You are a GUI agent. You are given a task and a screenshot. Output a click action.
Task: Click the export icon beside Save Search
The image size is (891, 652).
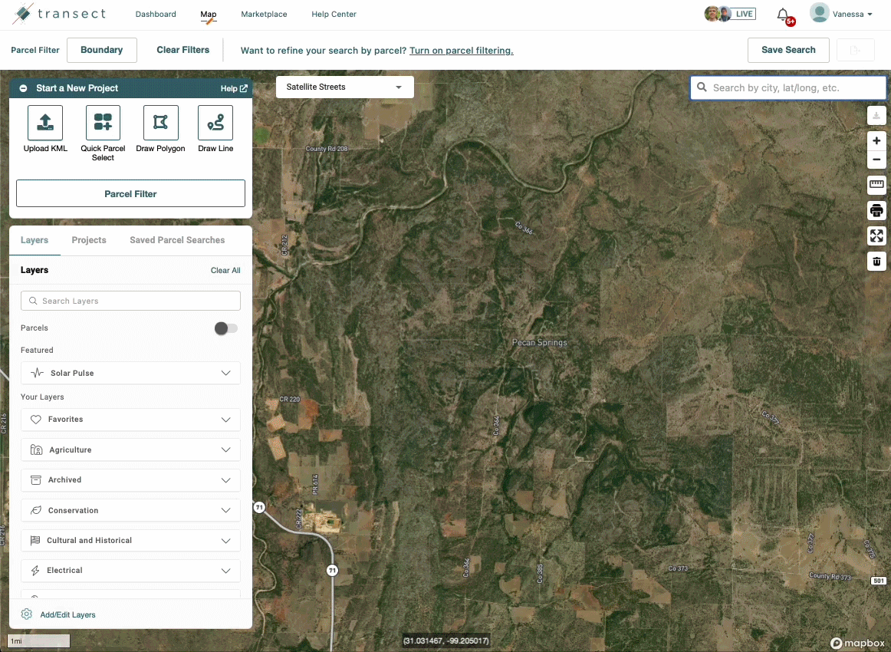point(855,50)
